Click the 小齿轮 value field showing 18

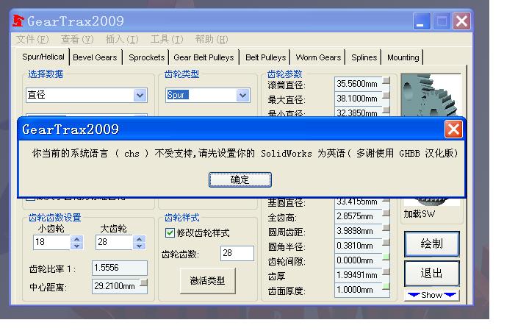tap(52, 242)
